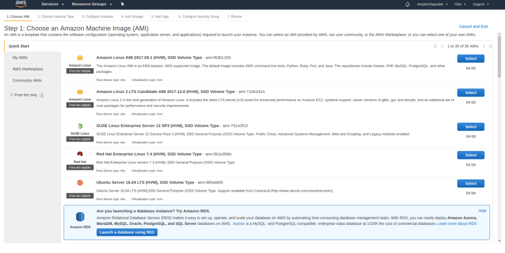This screenshot has width=505, height=253.
Task: Go to 4. Add Storage step
Action: [132, 17]
